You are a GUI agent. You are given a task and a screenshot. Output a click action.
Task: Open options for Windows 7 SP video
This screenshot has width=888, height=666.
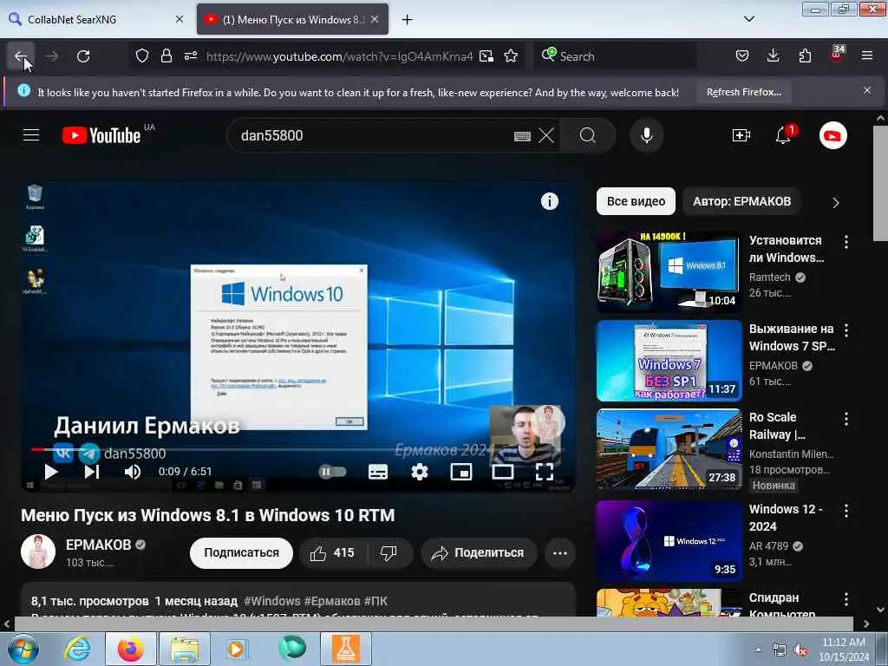(x=846, y=330)
